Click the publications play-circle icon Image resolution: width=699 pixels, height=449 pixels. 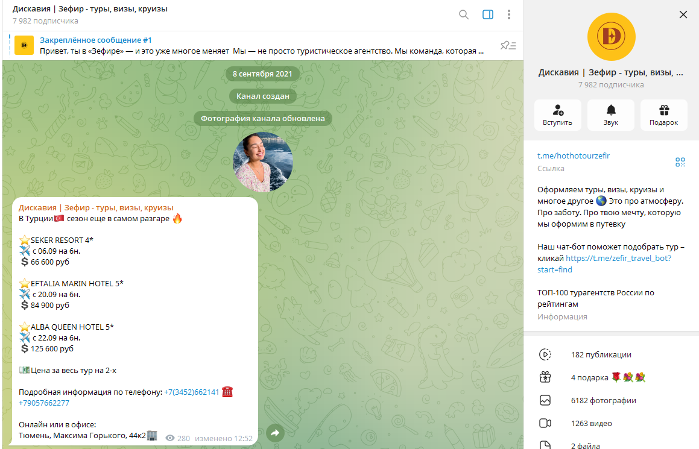pos(545,354)
